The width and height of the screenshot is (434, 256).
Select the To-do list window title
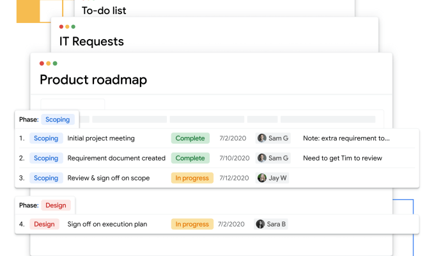(104, 10)
